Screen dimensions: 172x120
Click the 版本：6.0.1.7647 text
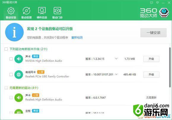tap(95, 98)
